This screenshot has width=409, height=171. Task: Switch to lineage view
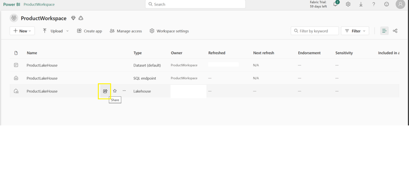point(395,31)
